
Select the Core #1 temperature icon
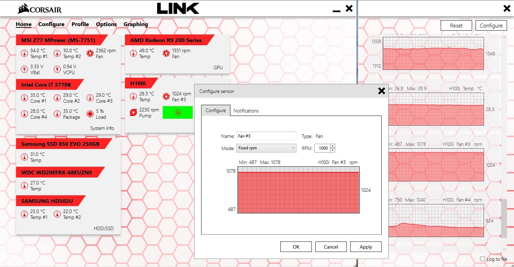point(24,98)
